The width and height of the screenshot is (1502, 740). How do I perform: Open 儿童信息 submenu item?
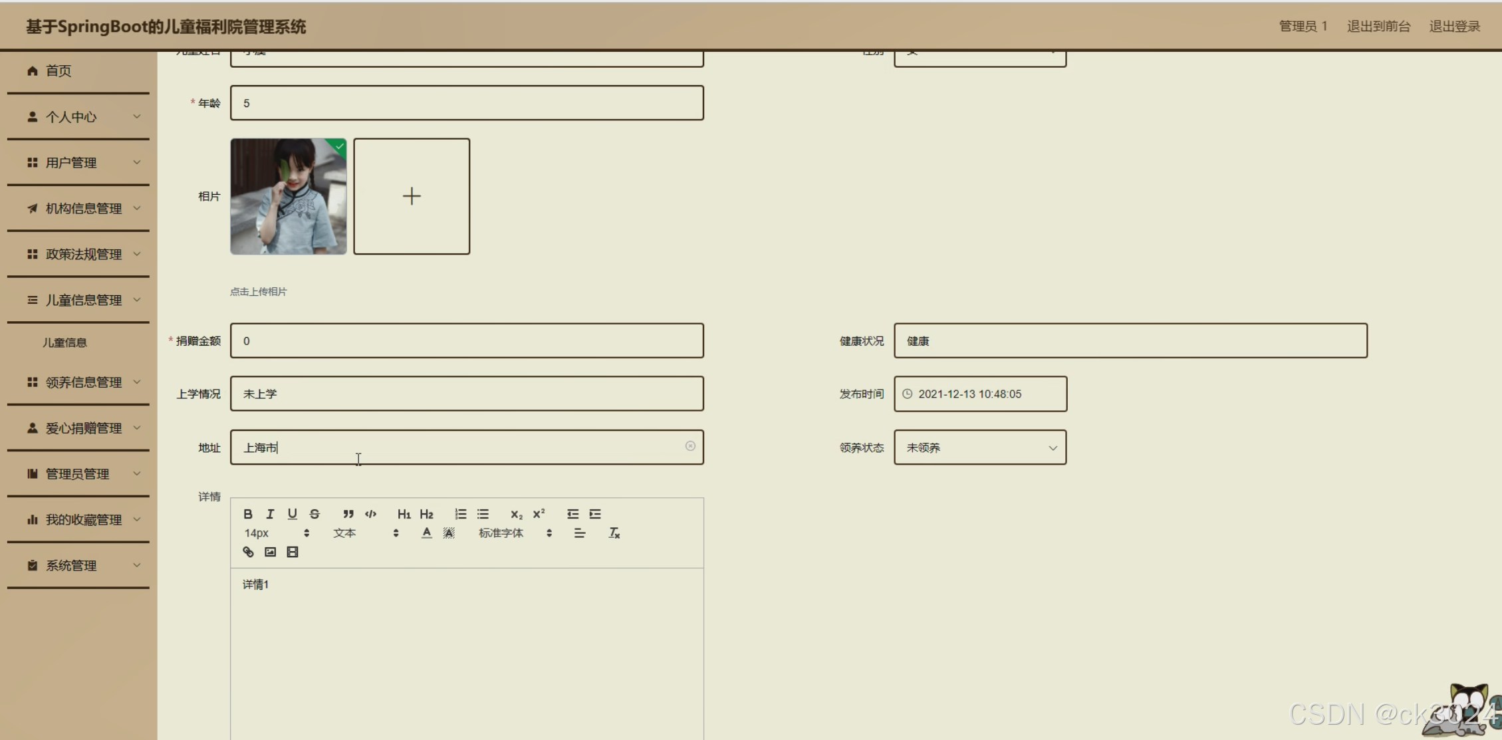65,342
